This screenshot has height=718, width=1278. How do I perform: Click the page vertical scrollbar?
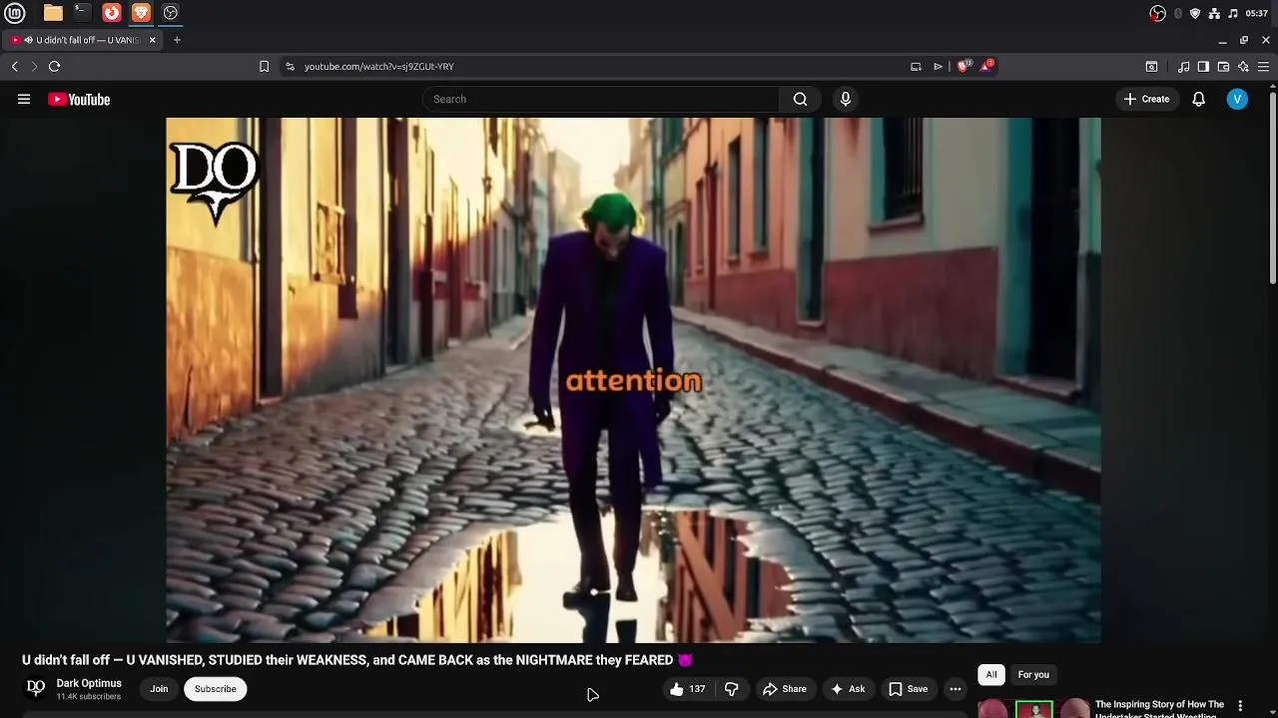1273,186
